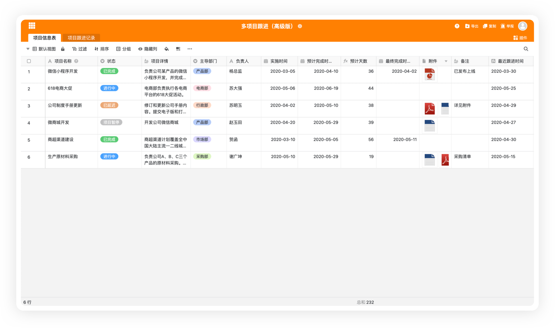Viewport: 555px width, 328px height.
Task: Click the 导出 export button
Action: tap(472, 26)
